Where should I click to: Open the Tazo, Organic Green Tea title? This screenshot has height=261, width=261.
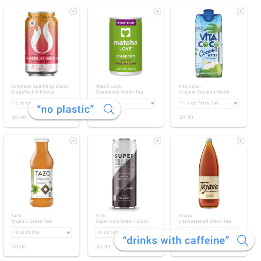click(x=31, y=219)
